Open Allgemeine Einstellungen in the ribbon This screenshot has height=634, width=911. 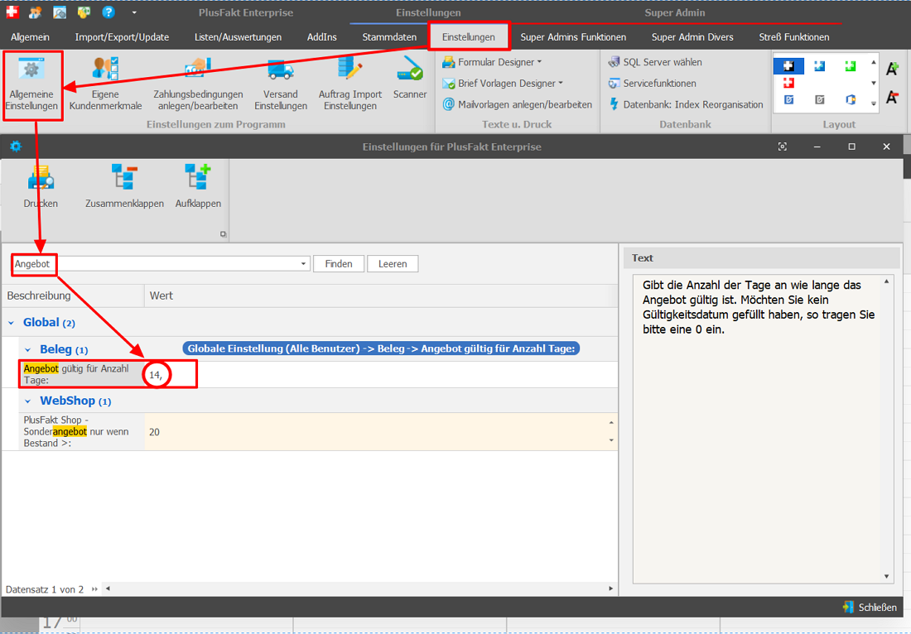click(x=32, y=84)
